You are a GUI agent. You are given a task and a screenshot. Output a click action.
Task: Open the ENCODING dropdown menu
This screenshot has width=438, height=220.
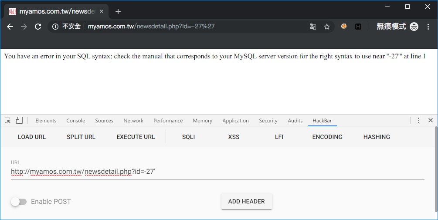[327, 137]
